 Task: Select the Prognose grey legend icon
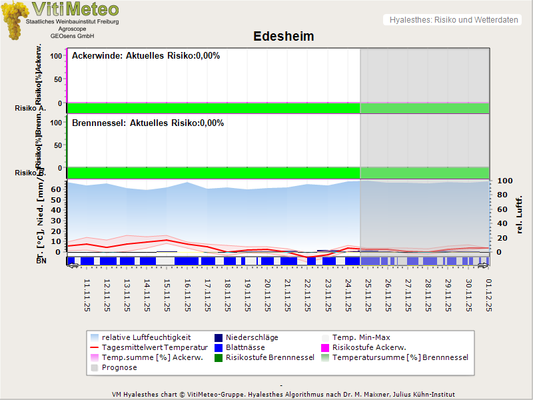point(94,367)
